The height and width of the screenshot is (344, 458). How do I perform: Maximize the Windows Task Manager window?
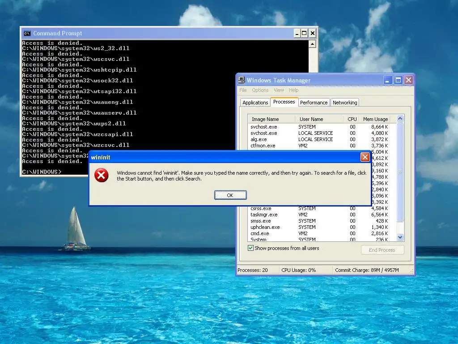(x=398, y=80)
